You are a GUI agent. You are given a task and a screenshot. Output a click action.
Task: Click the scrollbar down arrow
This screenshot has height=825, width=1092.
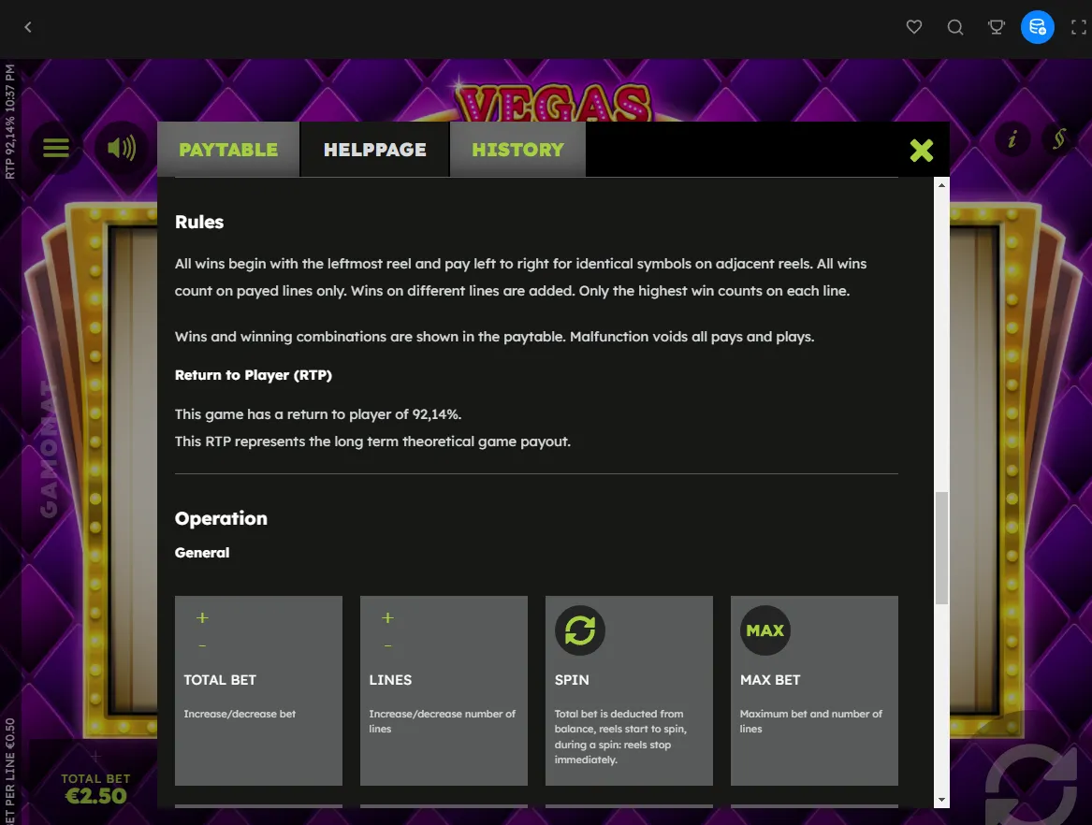941,800
